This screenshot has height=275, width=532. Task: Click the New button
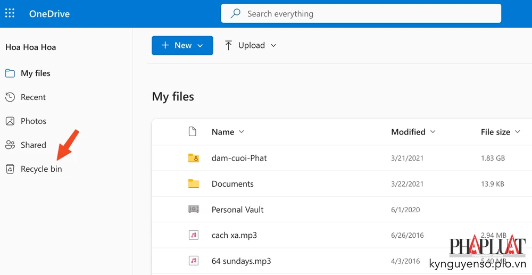pyautogui.click(x=182, y=45)
